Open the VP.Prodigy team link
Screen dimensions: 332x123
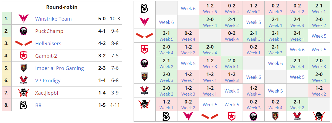[48, 81]
